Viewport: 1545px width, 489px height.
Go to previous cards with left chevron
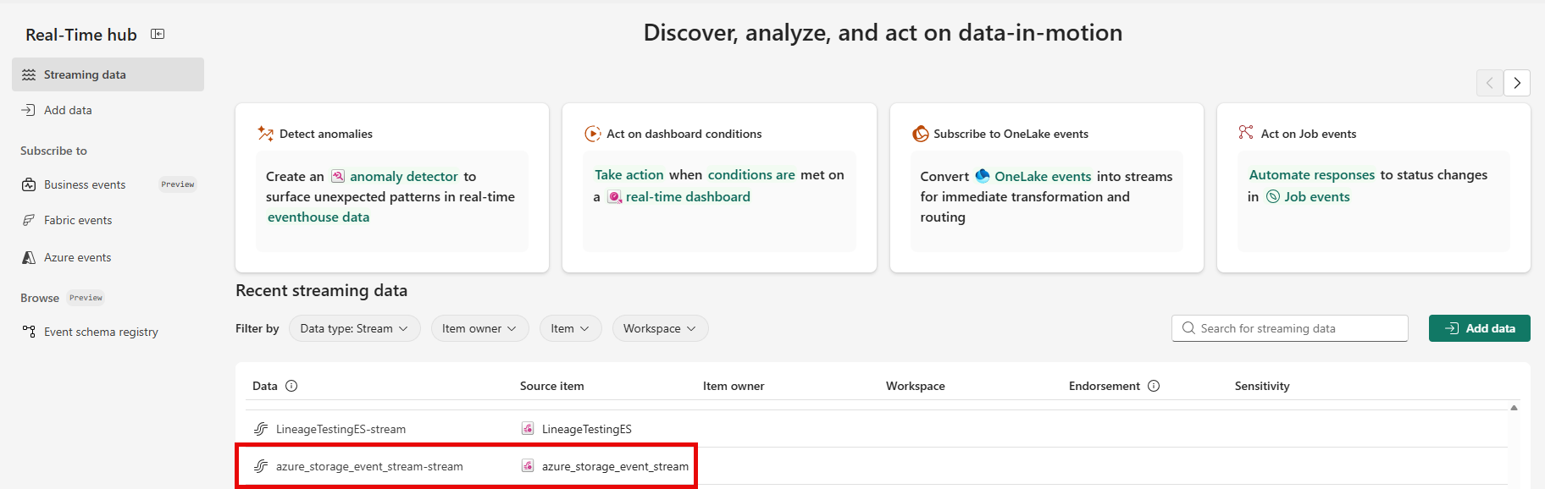pyautogui.click(x=1490, y=83)
